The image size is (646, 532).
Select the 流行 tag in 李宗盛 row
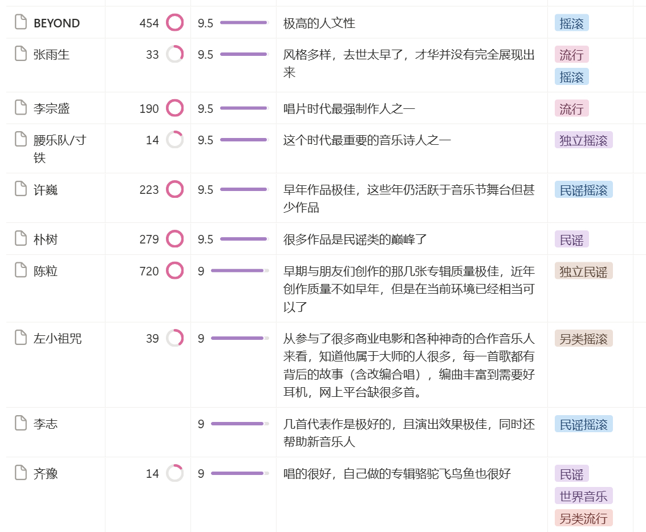point(571,108)
